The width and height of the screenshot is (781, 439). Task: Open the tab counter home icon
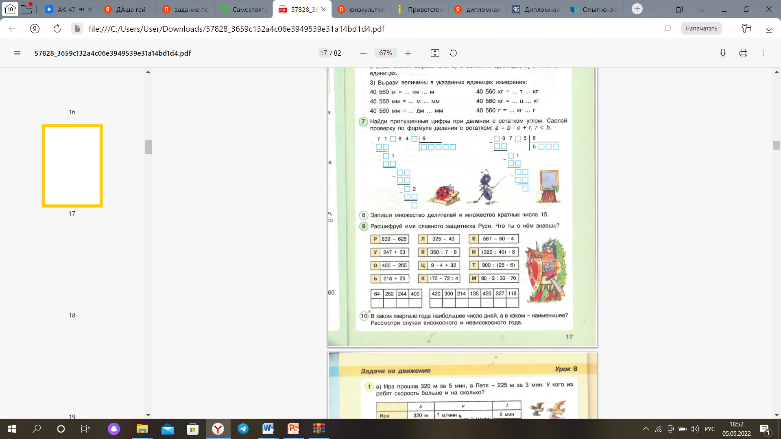[10, 9]
